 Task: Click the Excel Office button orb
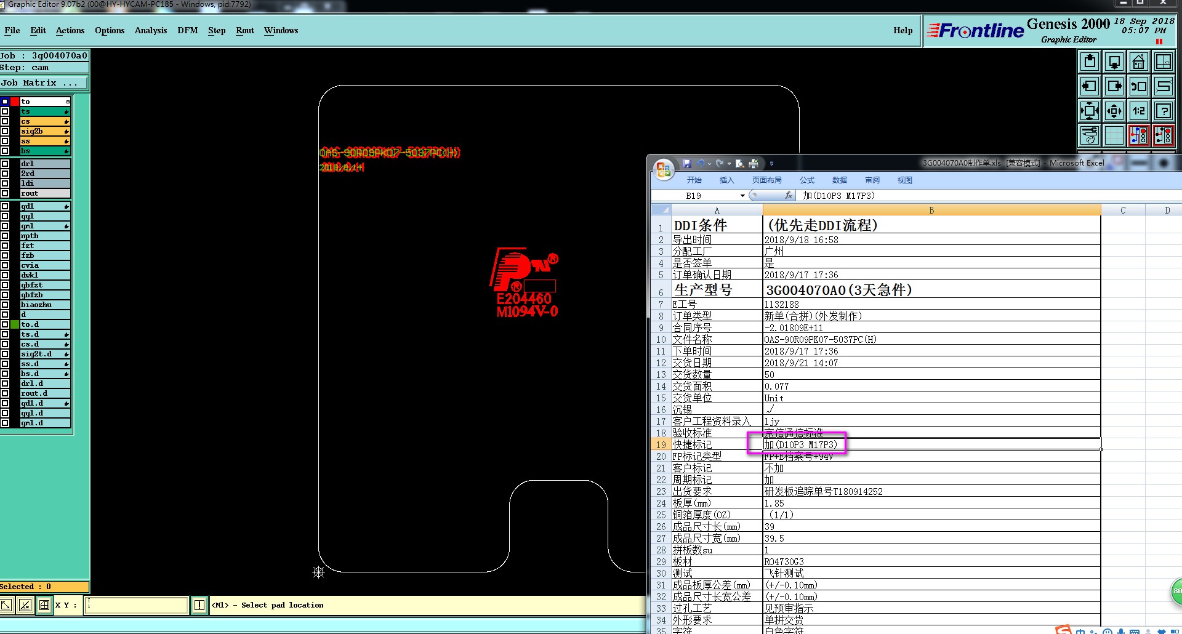coord(664,169)
